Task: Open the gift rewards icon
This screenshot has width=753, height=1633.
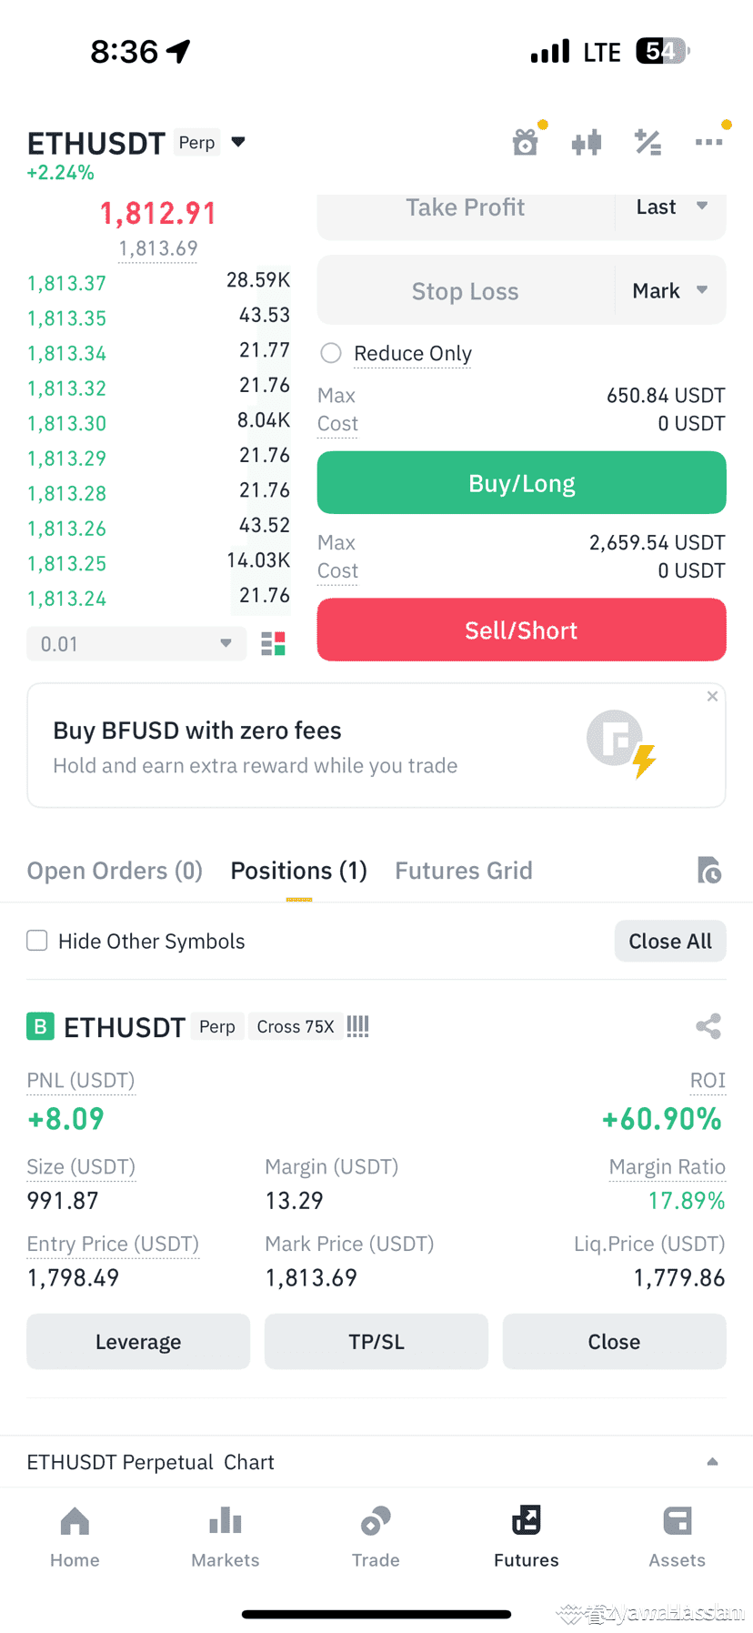Action: [526, 142]
